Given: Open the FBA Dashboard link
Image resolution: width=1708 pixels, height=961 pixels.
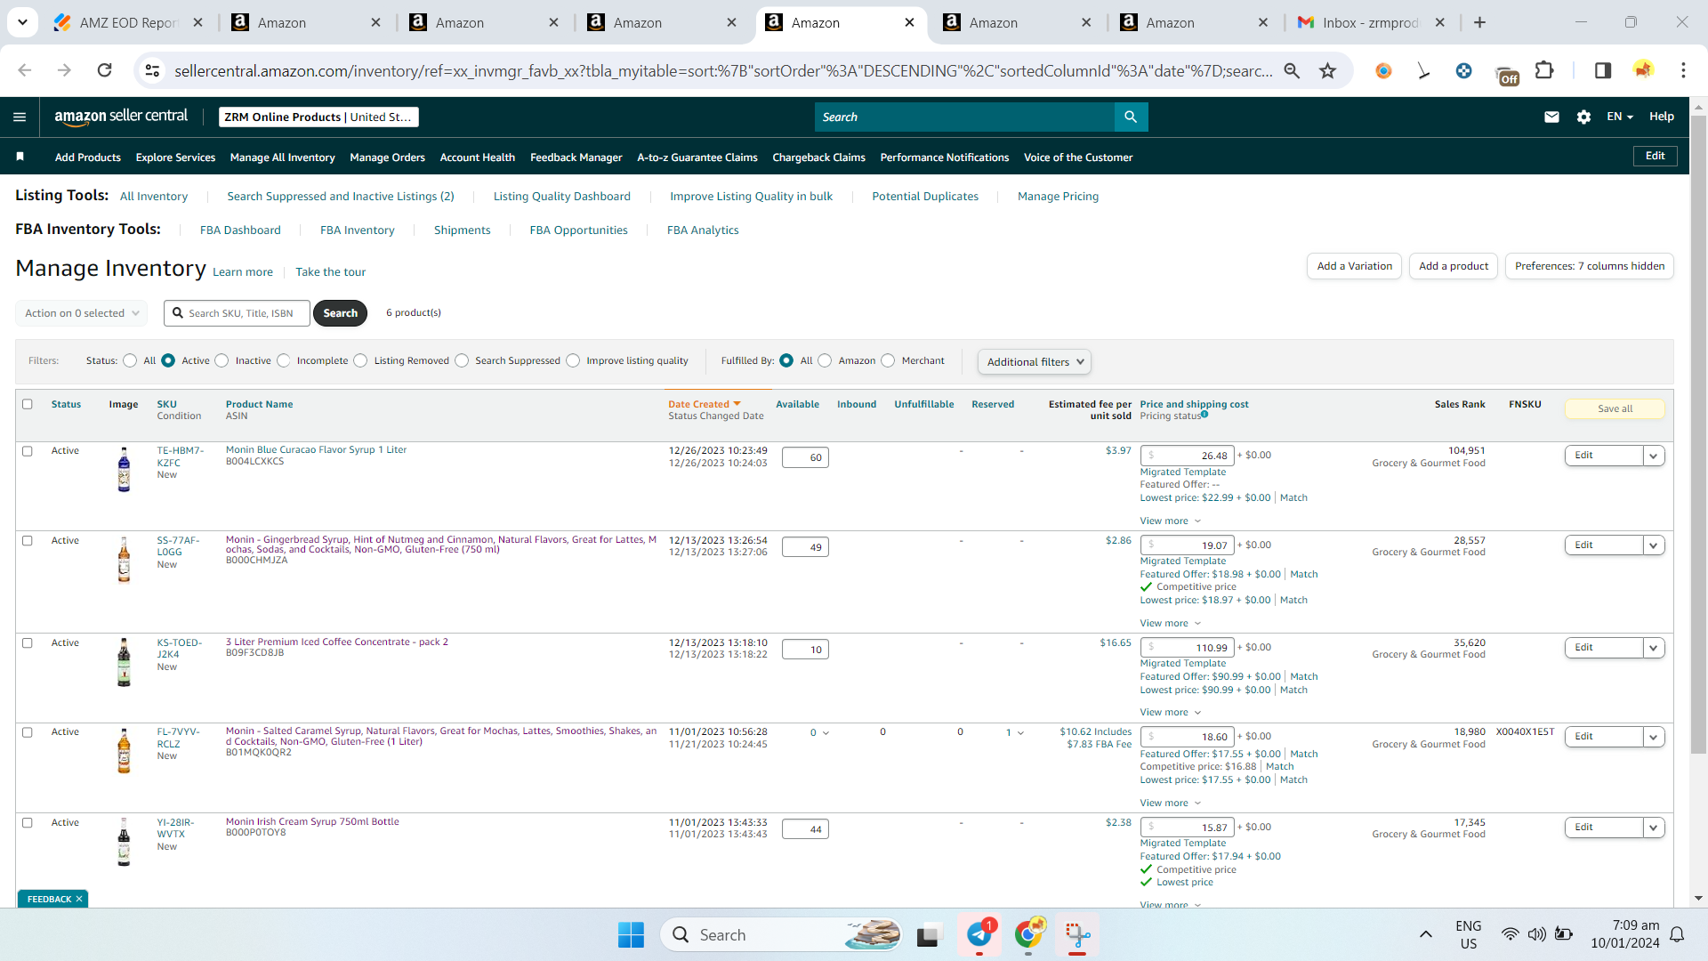Looking at the screenshot, I should (x=240, y=230).
